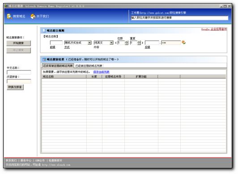Click the disabled 停止搜索 button

click(x=18, y=50)
